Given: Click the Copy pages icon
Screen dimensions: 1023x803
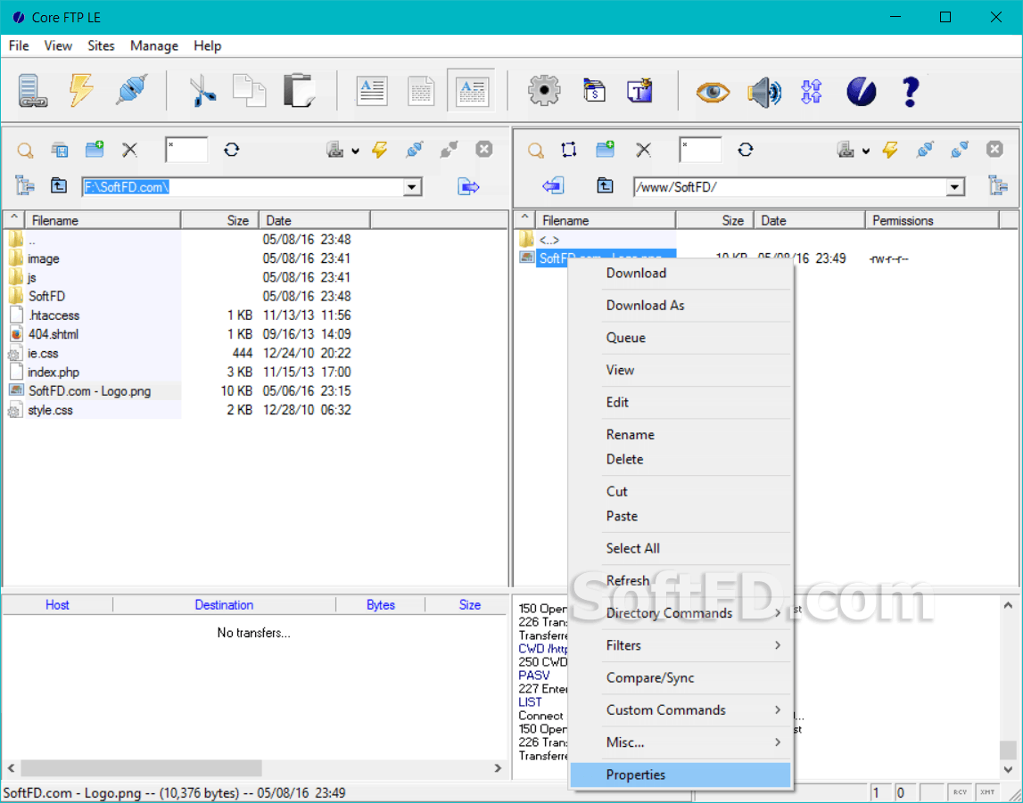Looking at the screenshot, I should 249,91.
